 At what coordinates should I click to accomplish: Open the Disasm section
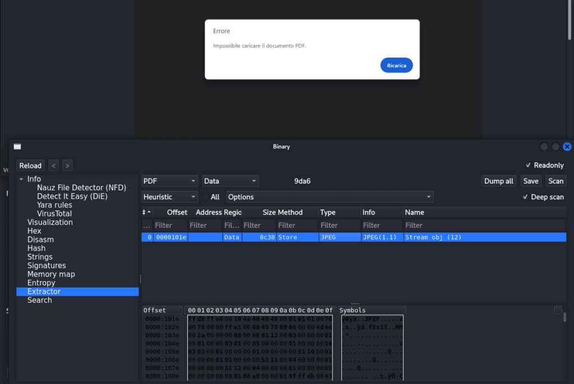pos(40,240)
